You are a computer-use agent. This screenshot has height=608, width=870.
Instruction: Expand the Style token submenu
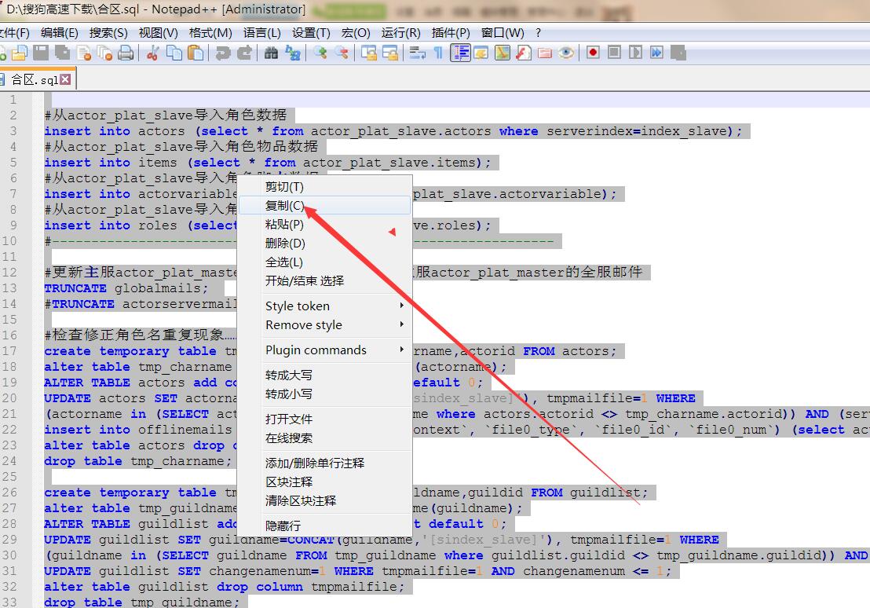click(335, 306)
